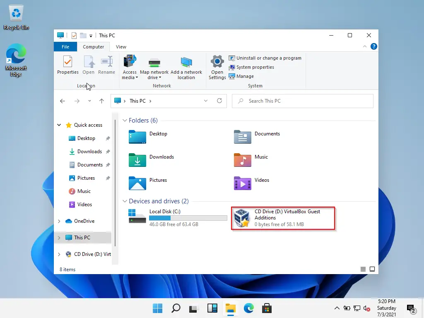
Task: Select Music in the navigation pane
Action: click(x=80, y=191)
